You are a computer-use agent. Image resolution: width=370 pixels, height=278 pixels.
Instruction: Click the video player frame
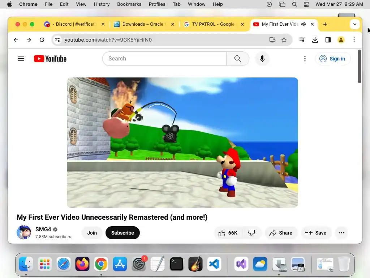point(182,143)
